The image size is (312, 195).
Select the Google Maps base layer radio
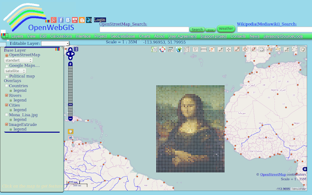7,66
